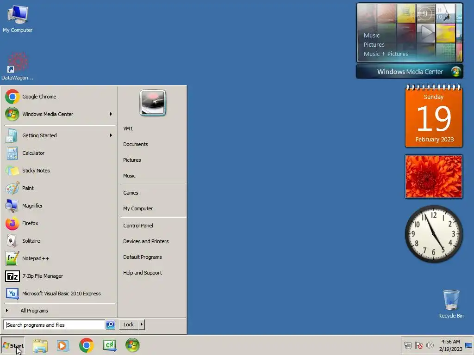The height and width of the screenshot is (355, 474).
Task: Select Music in Media Center gadget
Action: tap(372, 35)
